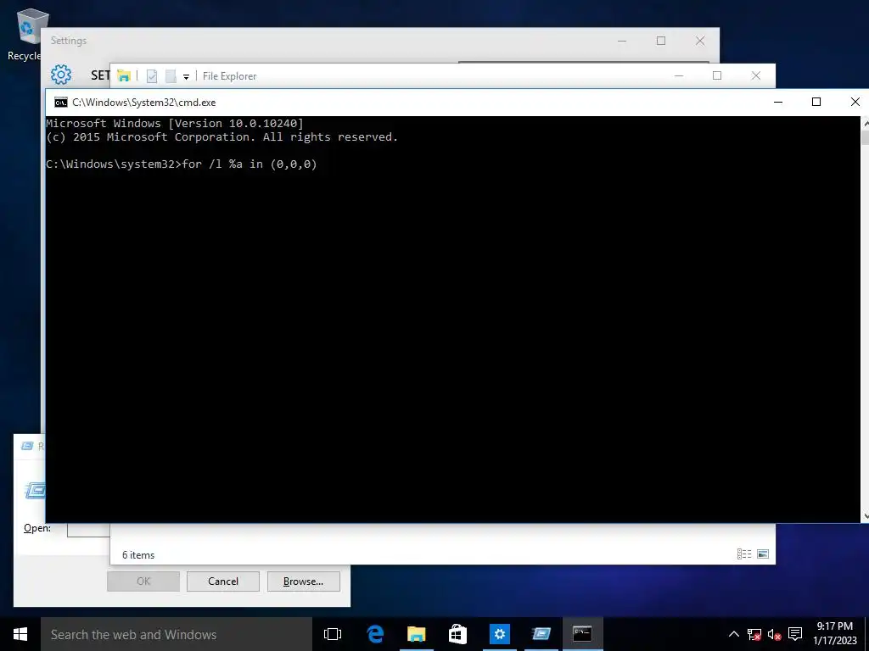The width and height of the screenshot is (869, 651).
Task: Minimize the Settings window
Action: (622, 41)
